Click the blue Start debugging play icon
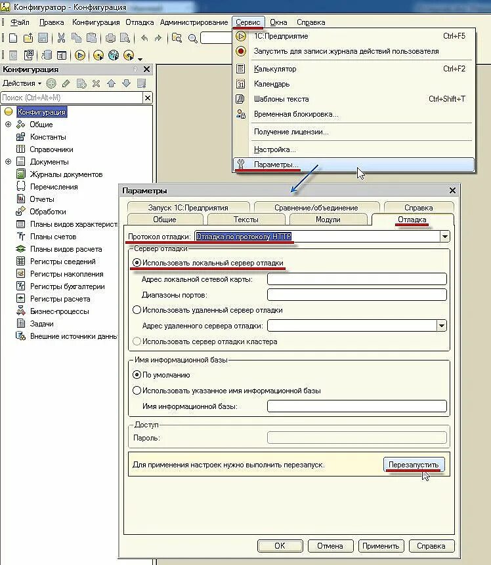The width and height of the screenshot is (491, 565). (80, 55)
